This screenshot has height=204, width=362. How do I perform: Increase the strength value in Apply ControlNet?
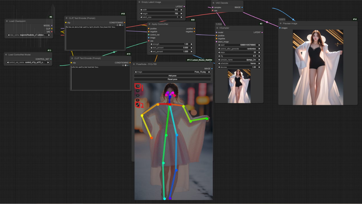192,44
